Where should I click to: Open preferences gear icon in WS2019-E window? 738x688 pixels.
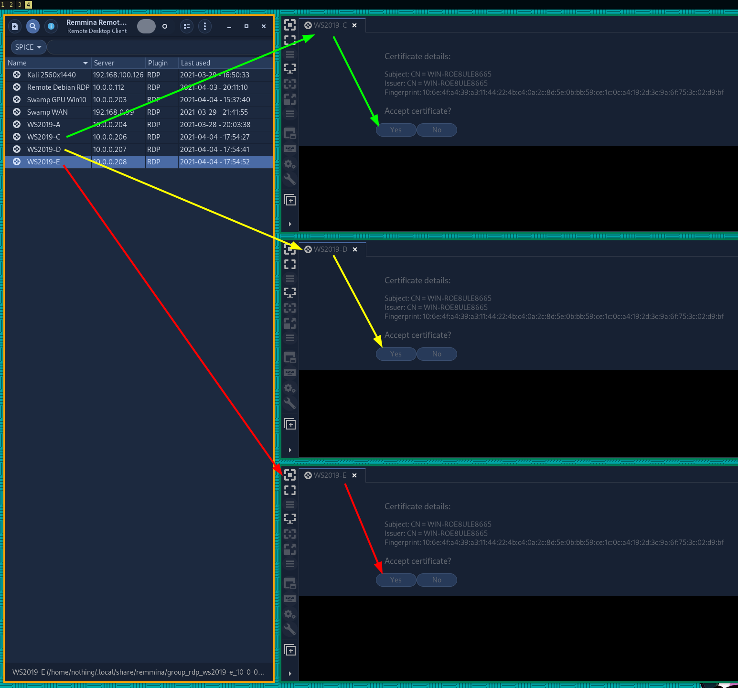click(290, 614)
